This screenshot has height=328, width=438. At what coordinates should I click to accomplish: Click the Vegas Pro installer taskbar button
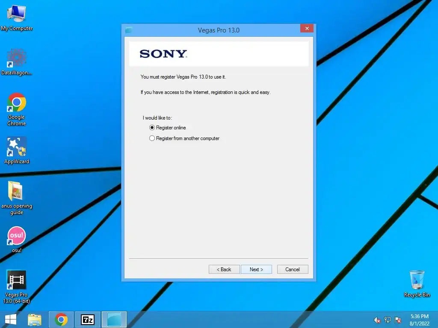(114, 319)
